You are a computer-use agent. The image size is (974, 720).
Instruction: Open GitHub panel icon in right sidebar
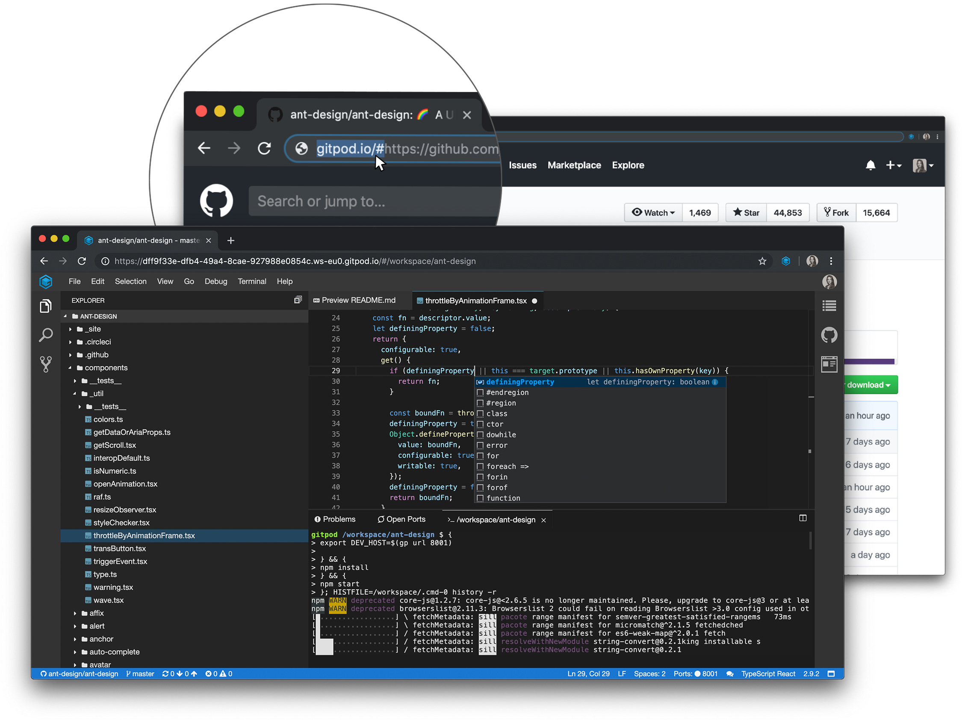click(829, 335)
